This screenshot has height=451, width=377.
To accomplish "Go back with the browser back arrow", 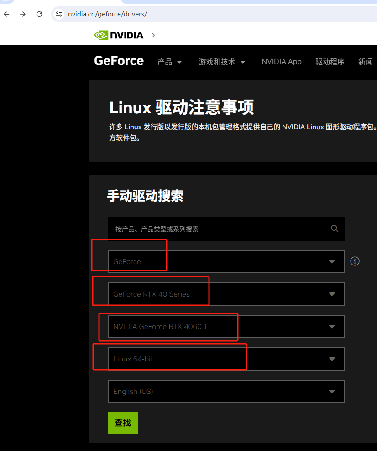I will tap(6, 14).
